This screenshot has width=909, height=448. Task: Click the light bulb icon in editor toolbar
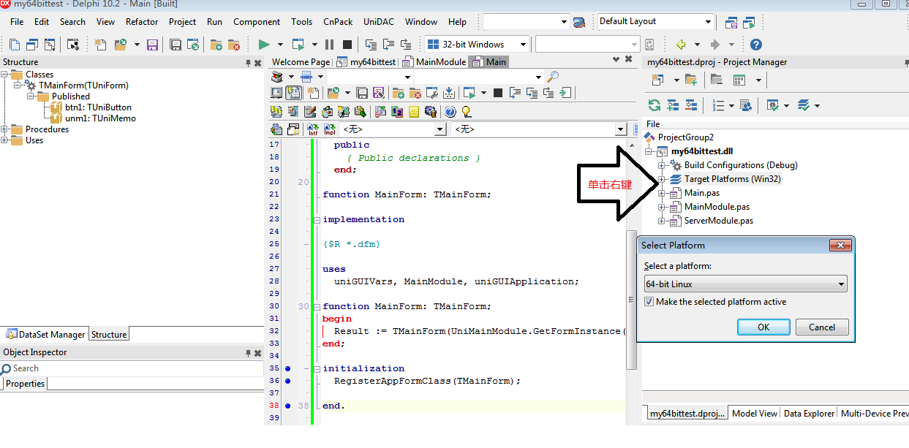(x=467, y=112)
